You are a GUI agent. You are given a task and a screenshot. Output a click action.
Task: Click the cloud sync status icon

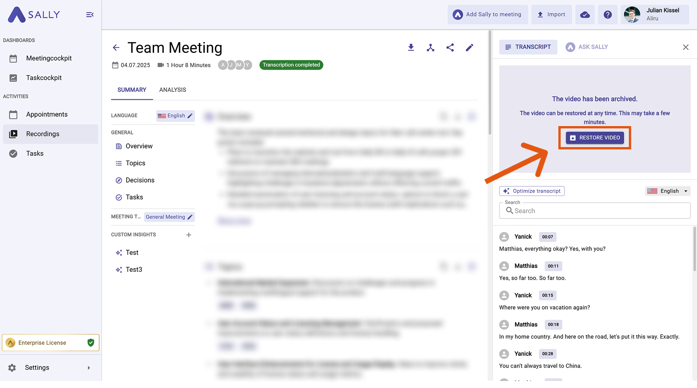(x=585, y=15)
